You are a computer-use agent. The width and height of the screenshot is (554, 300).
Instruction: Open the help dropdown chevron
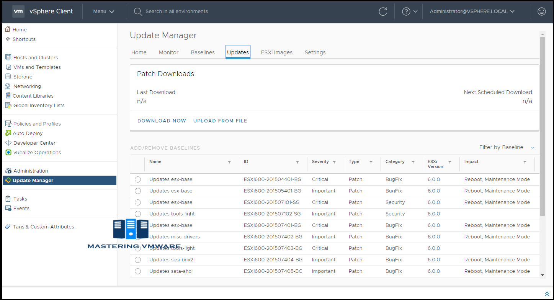[415, 11]
